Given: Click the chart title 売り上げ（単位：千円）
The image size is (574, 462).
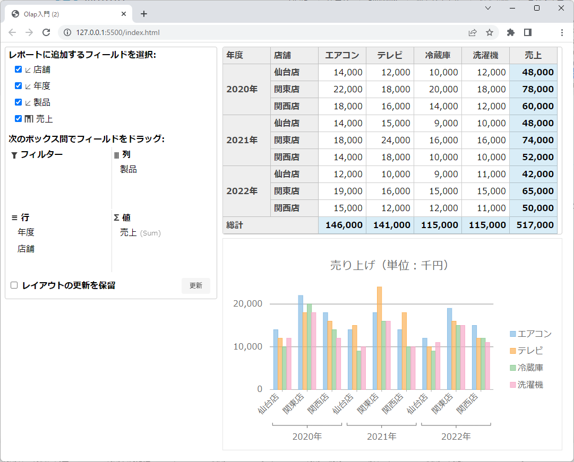Looking at the screenshot, I should 390,265.
